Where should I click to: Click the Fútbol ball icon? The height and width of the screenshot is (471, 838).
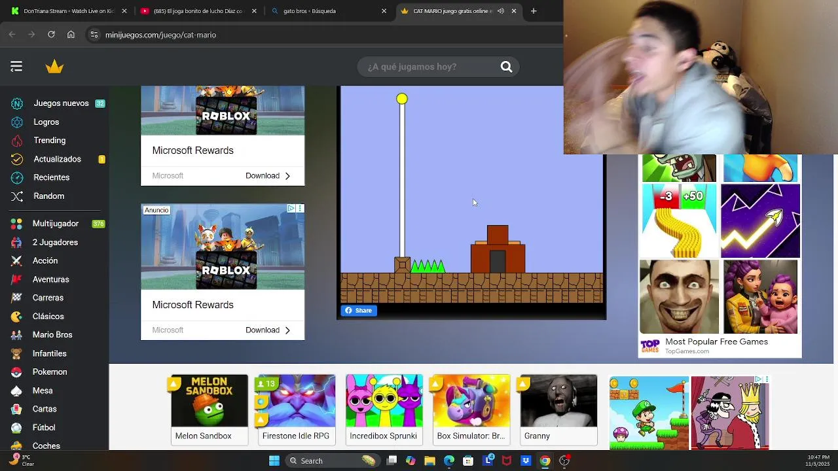click(17, 427)
